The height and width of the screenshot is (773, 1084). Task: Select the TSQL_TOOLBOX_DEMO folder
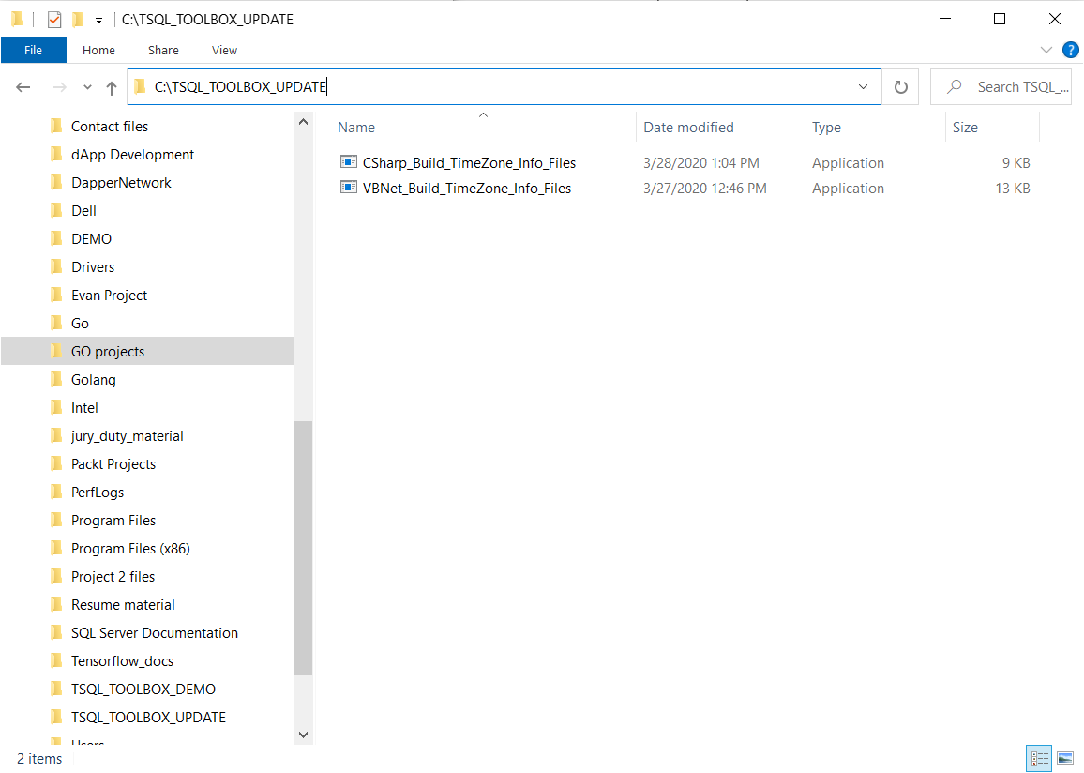143,690
